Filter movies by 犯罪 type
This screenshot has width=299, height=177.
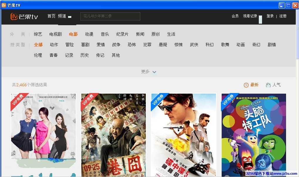[147, 45]
